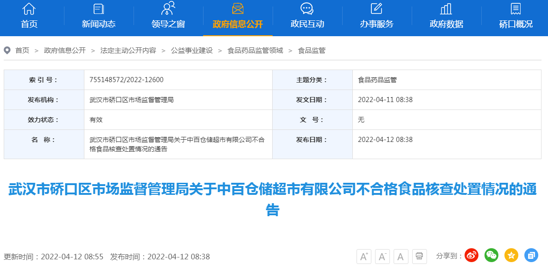Viewport: 548px width, 270px height.
Task: Print the page with printer icon
Action: pyautogui.click(x=420, y=257)
